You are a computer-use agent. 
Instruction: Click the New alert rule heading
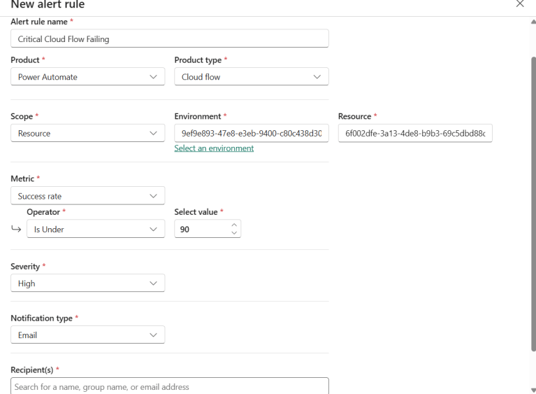point(48,4)
